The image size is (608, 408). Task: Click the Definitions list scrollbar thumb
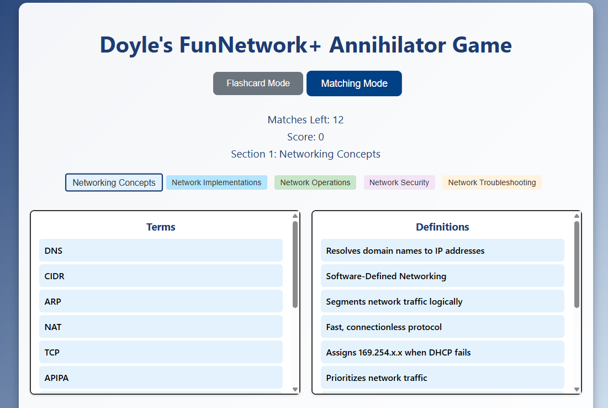[577, 264]
